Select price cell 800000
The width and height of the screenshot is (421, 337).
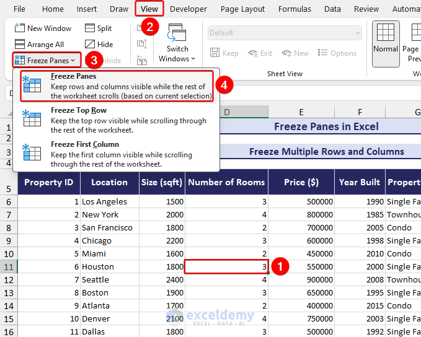(301, 214)
